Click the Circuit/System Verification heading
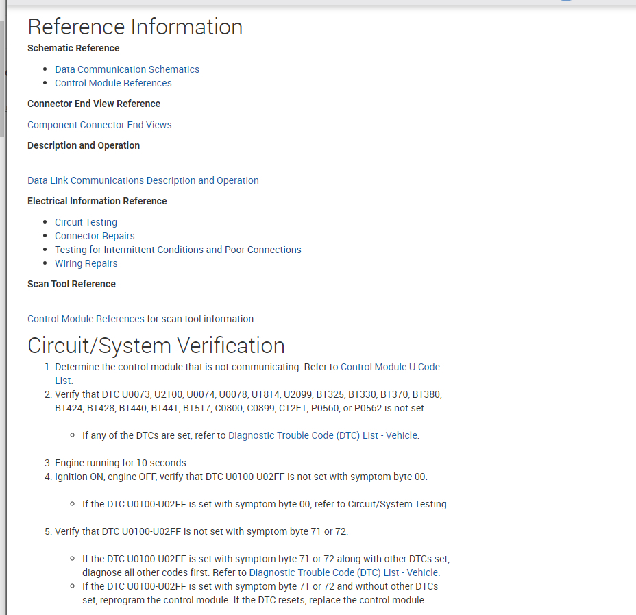The width and height of the screenshot is (636, 615). (x=156, y=346)
